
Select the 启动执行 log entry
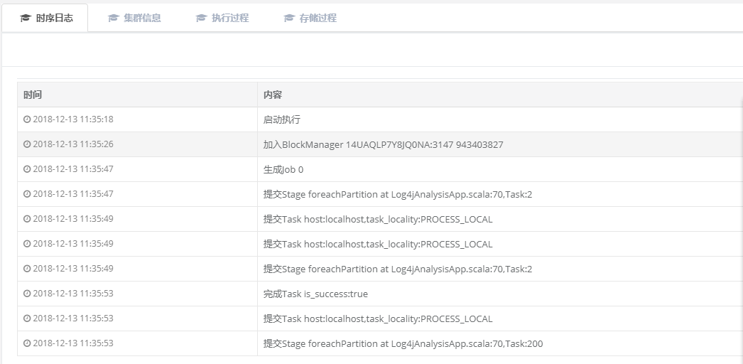[x=282, y=119]
